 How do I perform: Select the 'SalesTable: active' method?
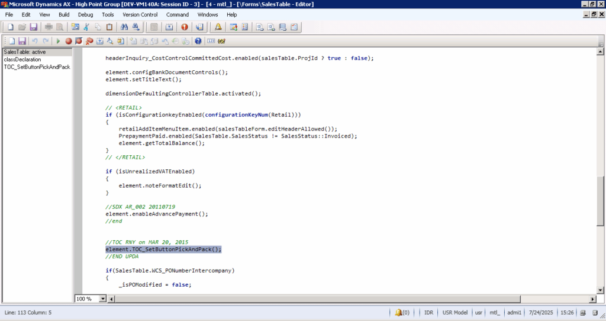[37, 52]
